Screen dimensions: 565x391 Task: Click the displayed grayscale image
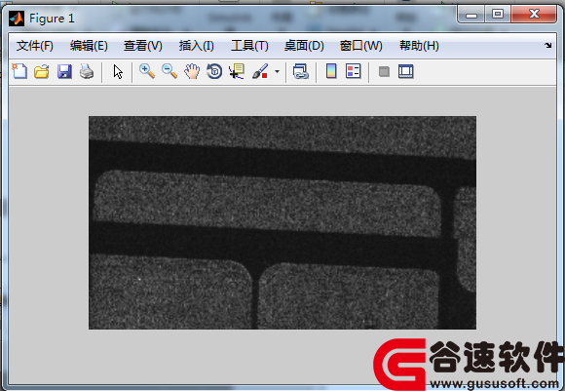pos(282,222)
